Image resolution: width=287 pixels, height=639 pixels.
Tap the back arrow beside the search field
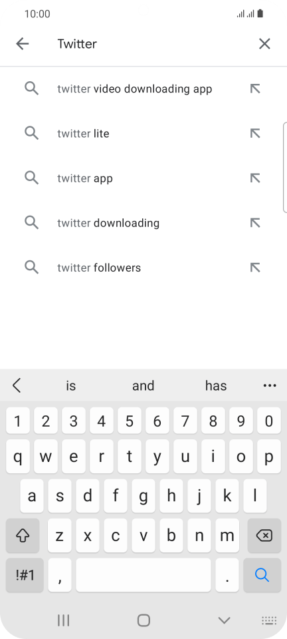(23, 44)
